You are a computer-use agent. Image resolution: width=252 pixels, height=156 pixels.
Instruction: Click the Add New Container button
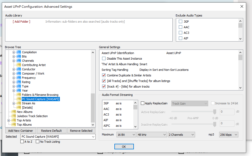tap(21, 131)
